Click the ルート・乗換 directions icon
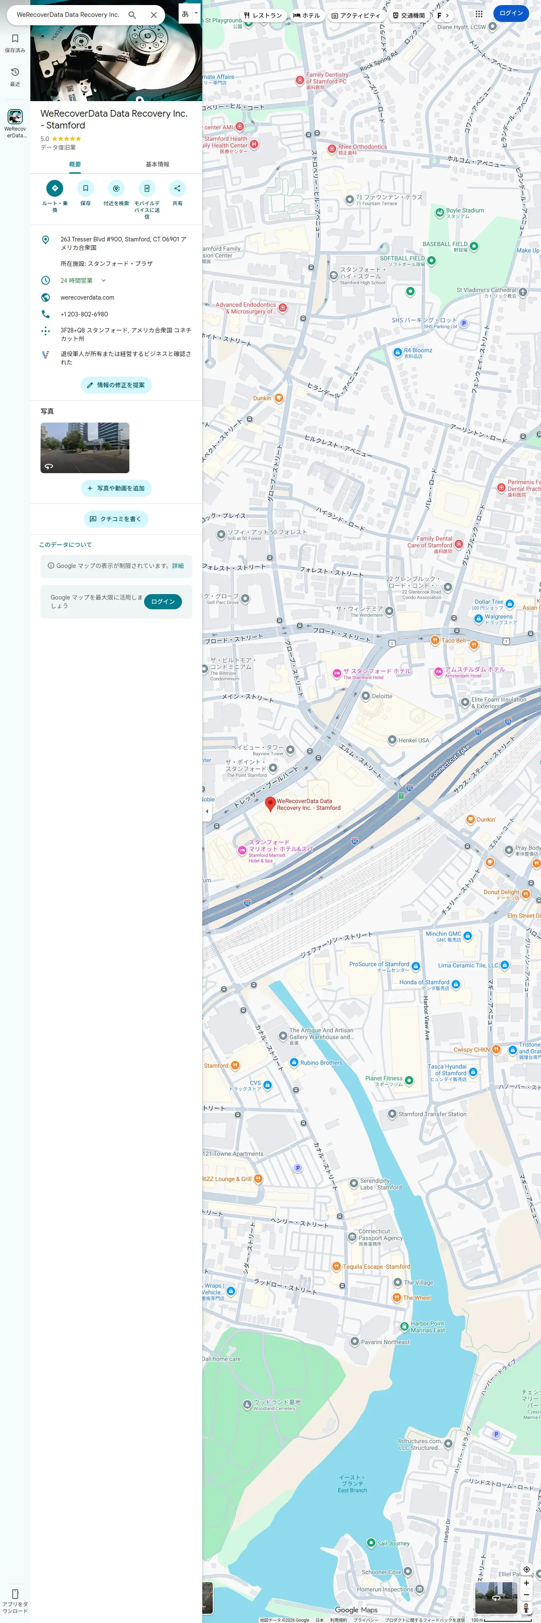 point(55,188)
